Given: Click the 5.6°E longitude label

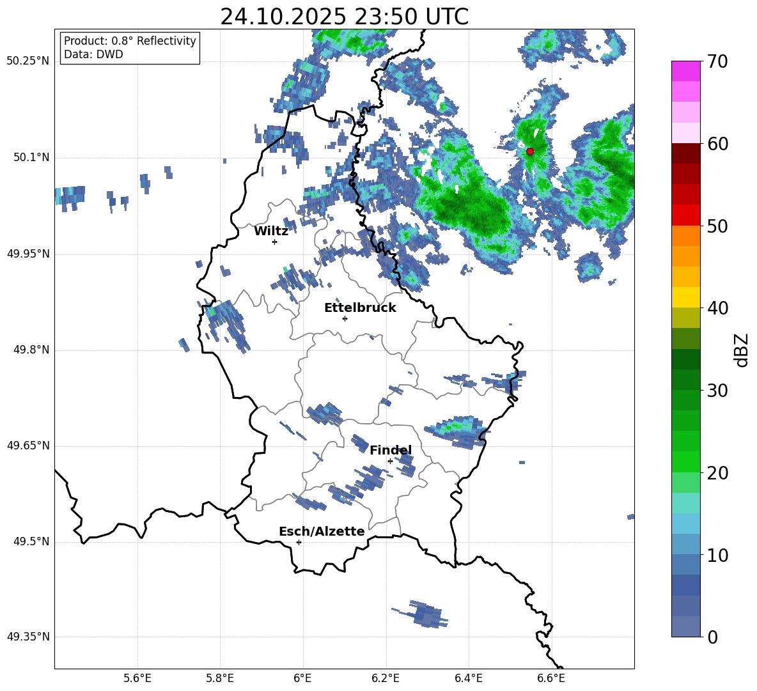Looking at the screenshot, I should pyautogui.click(x=137, y=678).
